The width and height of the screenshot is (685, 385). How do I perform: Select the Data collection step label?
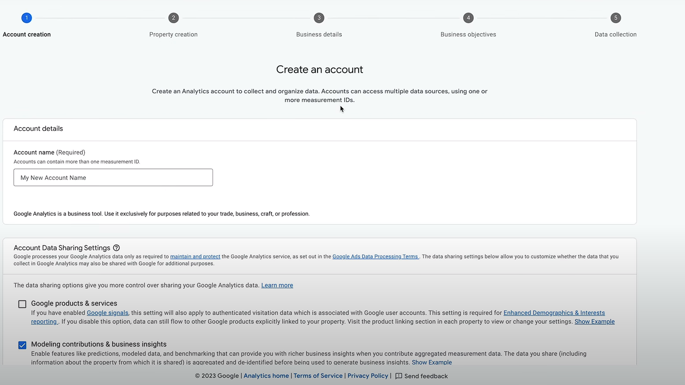[615, 35]
